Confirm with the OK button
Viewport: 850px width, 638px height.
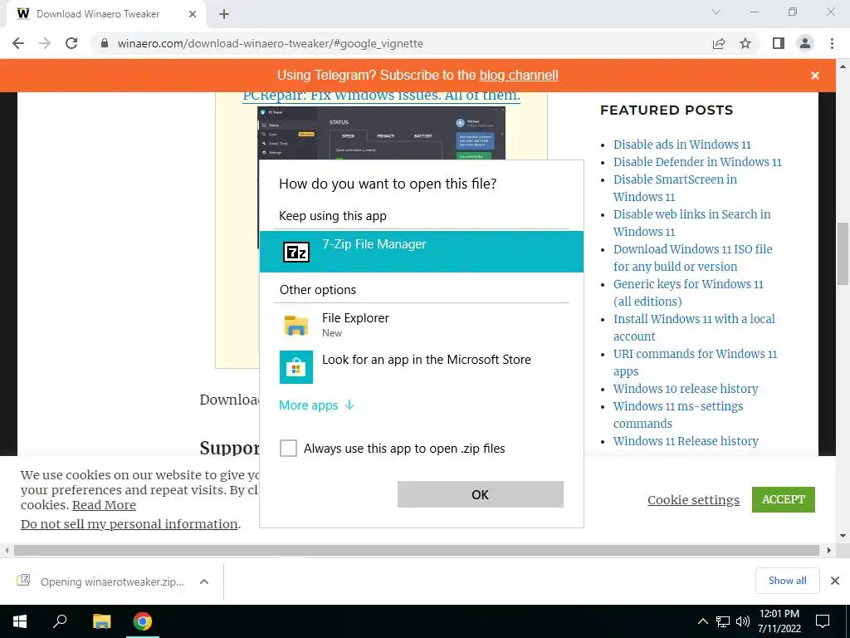[481, 494]
